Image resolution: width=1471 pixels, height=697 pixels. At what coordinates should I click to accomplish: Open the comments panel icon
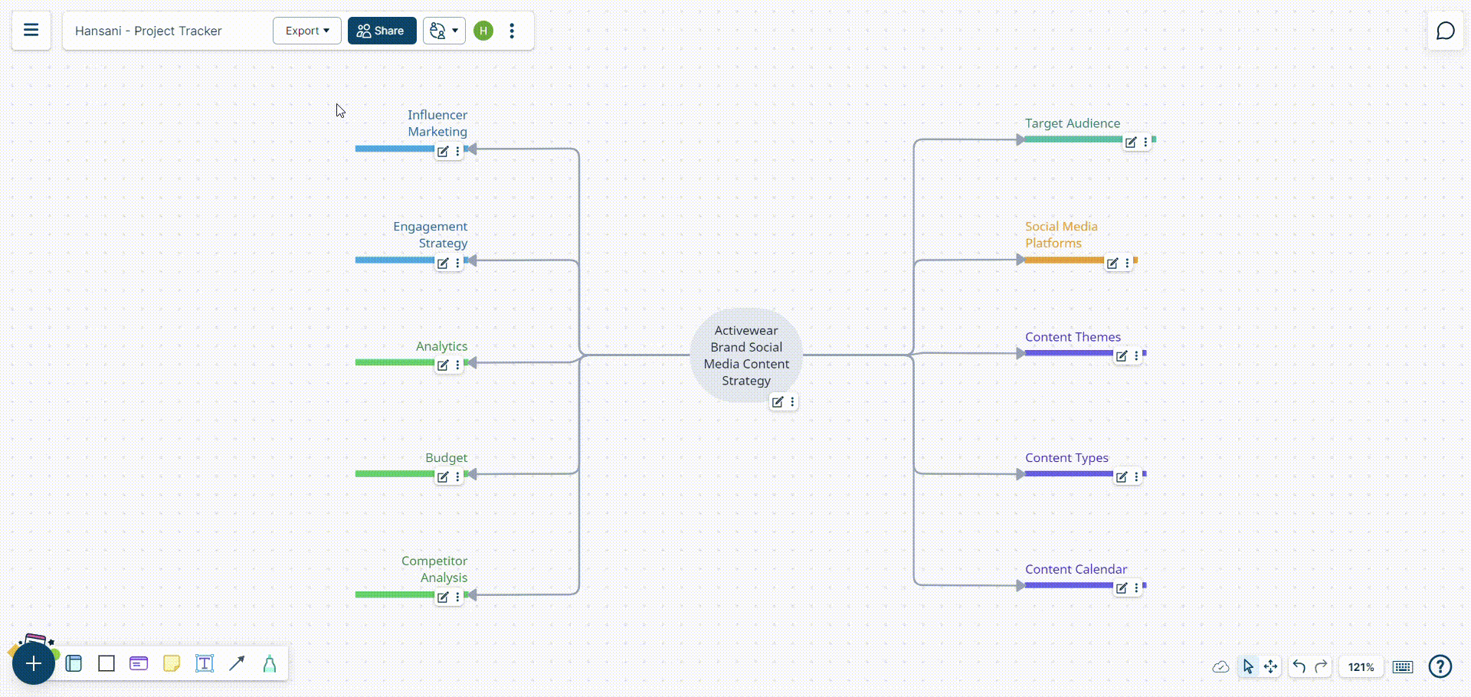tap(1446, 31)
